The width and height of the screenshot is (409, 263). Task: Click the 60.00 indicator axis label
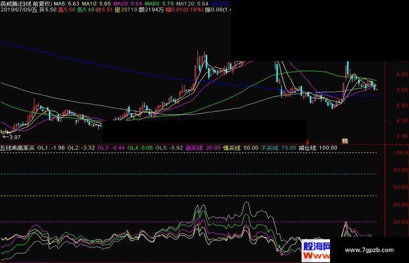(401, 187)
